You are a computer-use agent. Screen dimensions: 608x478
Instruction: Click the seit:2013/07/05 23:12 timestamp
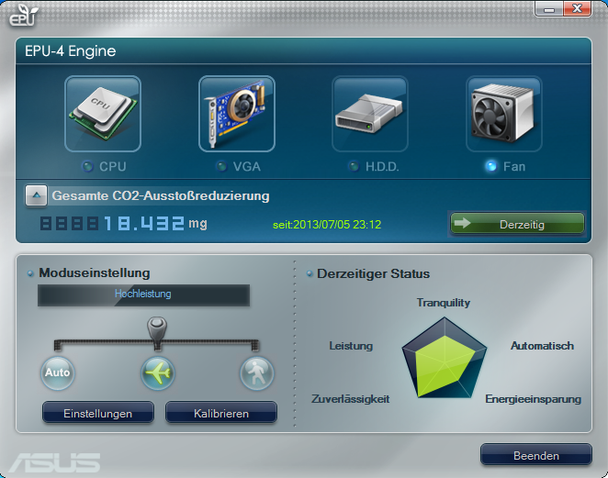(x=327, y=225)
